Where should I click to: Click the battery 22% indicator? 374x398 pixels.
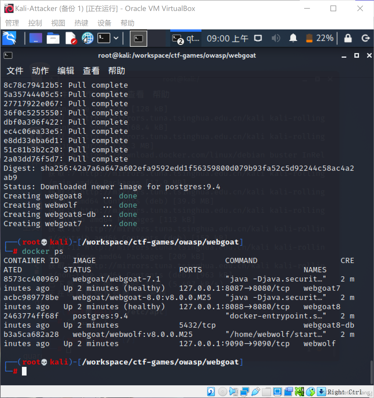(x=319, y=38)
